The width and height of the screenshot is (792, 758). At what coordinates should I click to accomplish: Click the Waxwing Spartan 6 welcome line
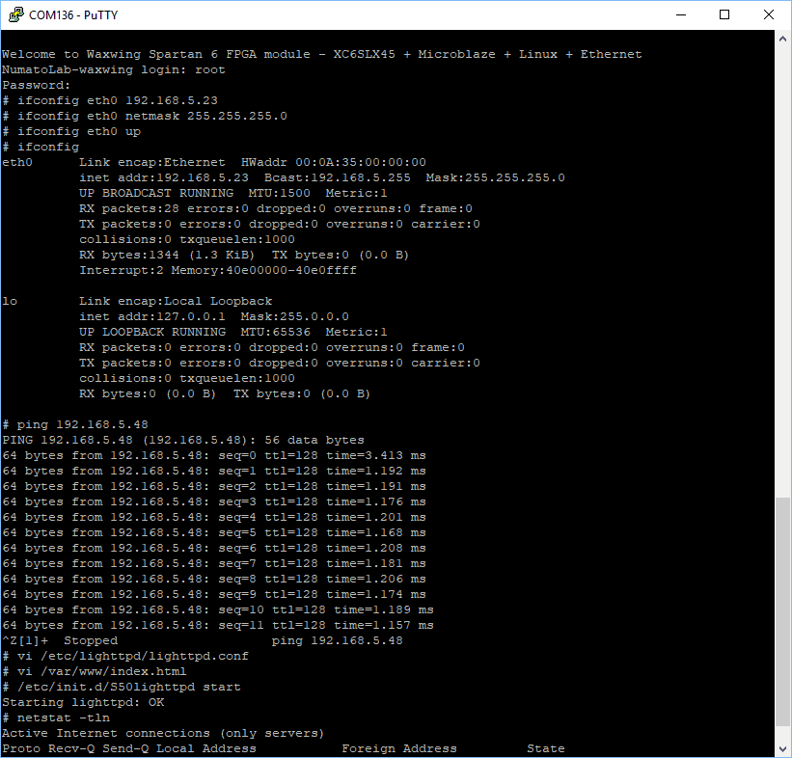point(321,54)
